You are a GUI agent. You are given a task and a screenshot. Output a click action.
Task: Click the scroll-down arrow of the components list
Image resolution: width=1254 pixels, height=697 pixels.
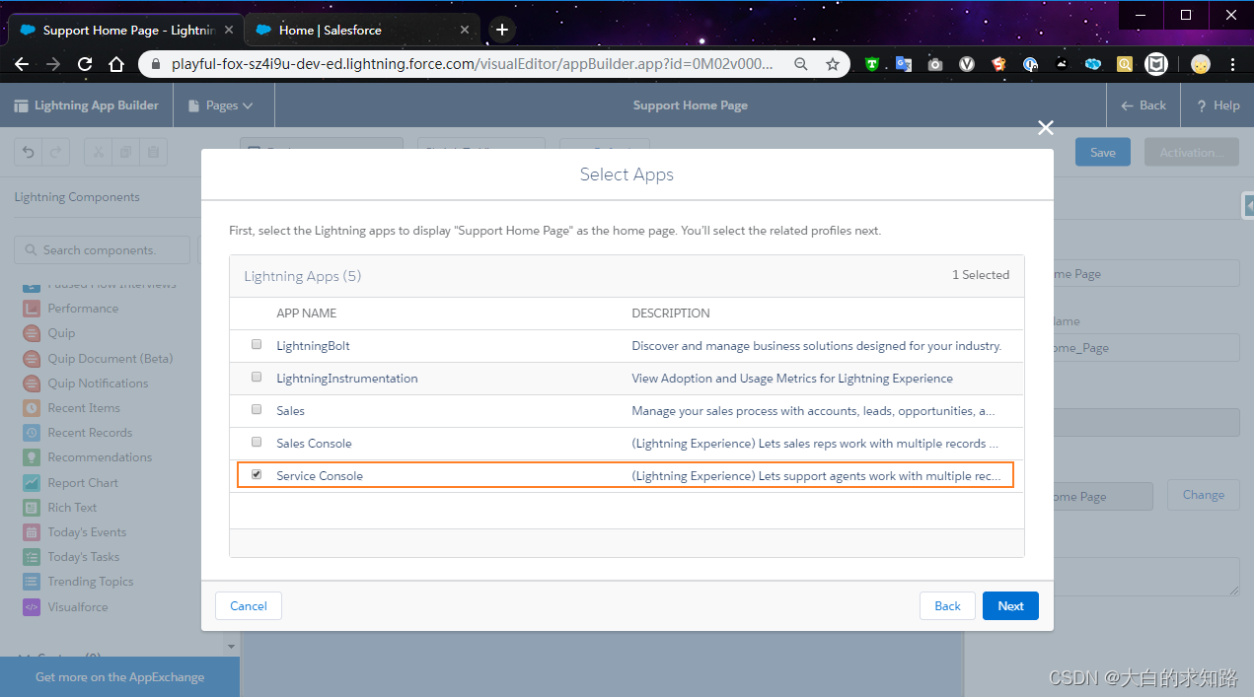point(232,647)
